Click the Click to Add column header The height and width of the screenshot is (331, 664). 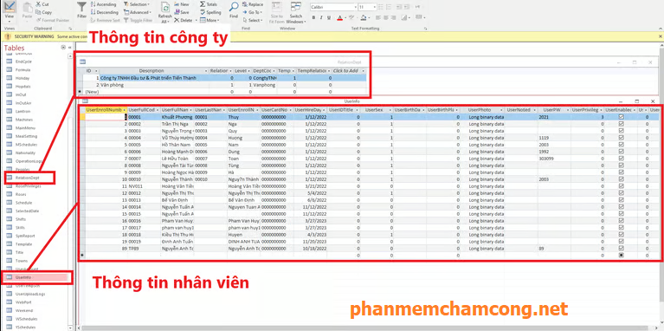(x=348, y=71)
